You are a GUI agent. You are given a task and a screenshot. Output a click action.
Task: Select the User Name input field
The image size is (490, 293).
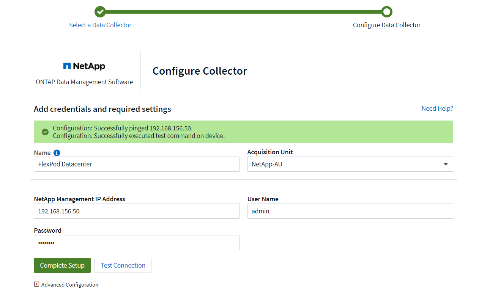(350, 211)
